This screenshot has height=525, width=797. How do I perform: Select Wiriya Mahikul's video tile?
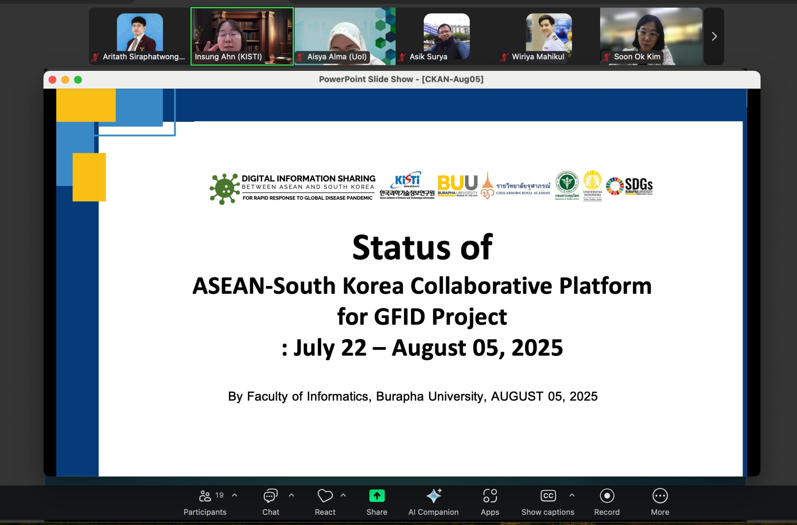pyautogui.click(x=549, y=37)
